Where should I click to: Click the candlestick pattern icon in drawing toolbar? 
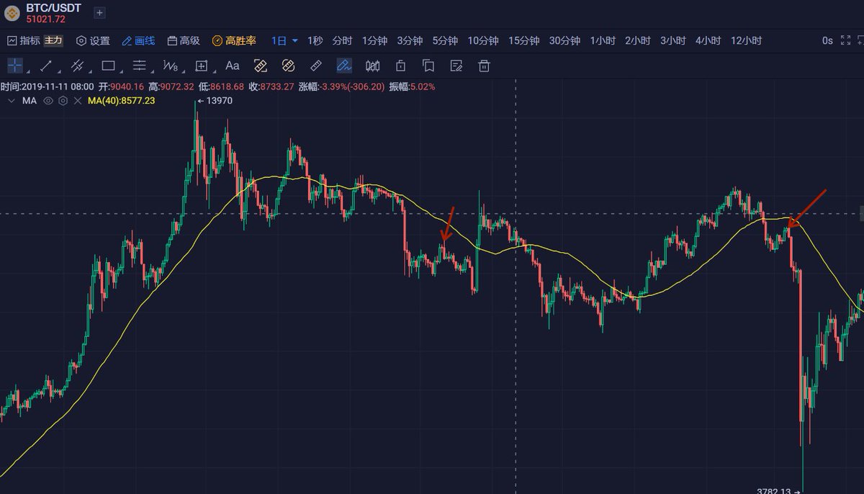(372, 66)
